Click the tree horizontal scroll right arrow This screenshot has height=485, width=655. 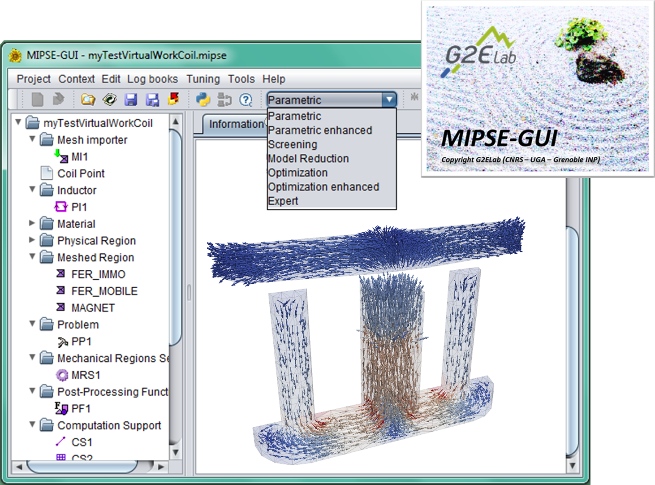(x=161, y=467)
